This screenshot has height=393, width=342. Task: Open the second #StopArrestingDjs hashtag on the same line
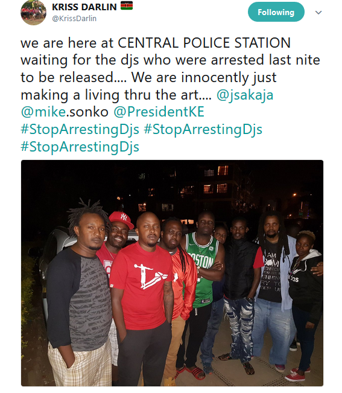tap(203, 130)
